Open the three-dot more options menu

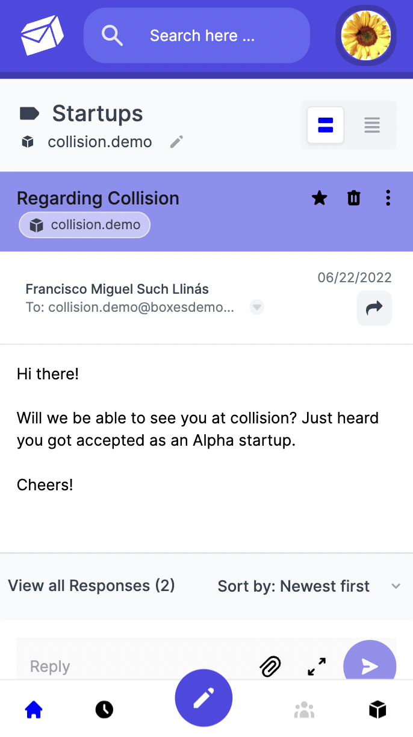coord(388,198)
